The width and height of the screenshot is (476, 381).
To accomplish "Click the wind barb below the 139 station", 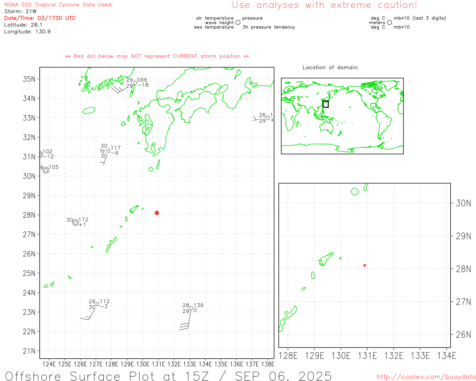I will [x=186, y=320].
